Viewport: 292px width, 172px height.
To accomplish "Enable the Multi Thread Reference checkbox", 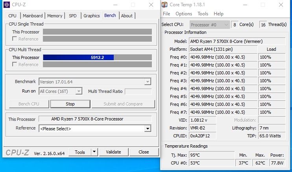I will 15,64.
